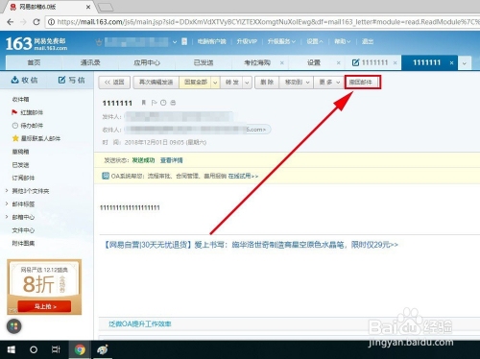Click the 查看详情 link
Viewport: 480px width, 359px height.
(x=171, y=160)
